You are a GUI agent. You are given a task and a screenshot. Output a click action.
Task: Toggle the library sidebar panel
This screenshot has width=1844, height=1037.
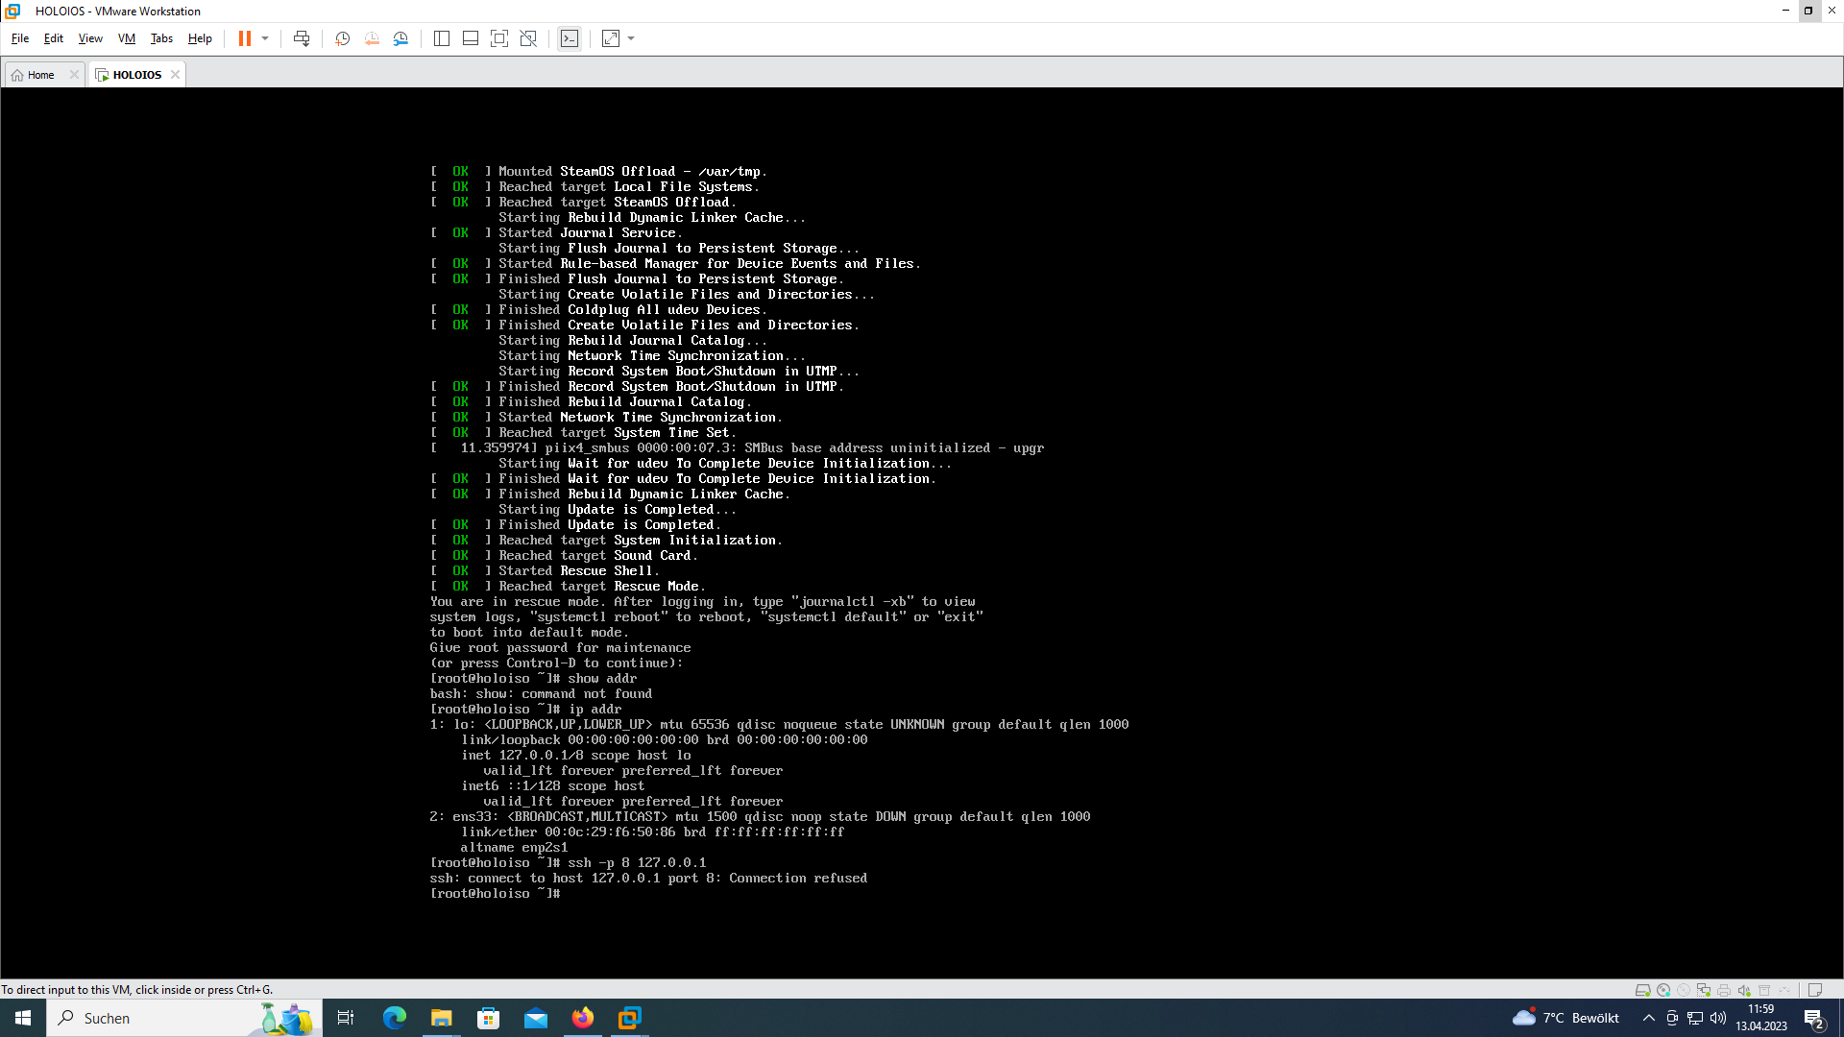tap(441, 38)
